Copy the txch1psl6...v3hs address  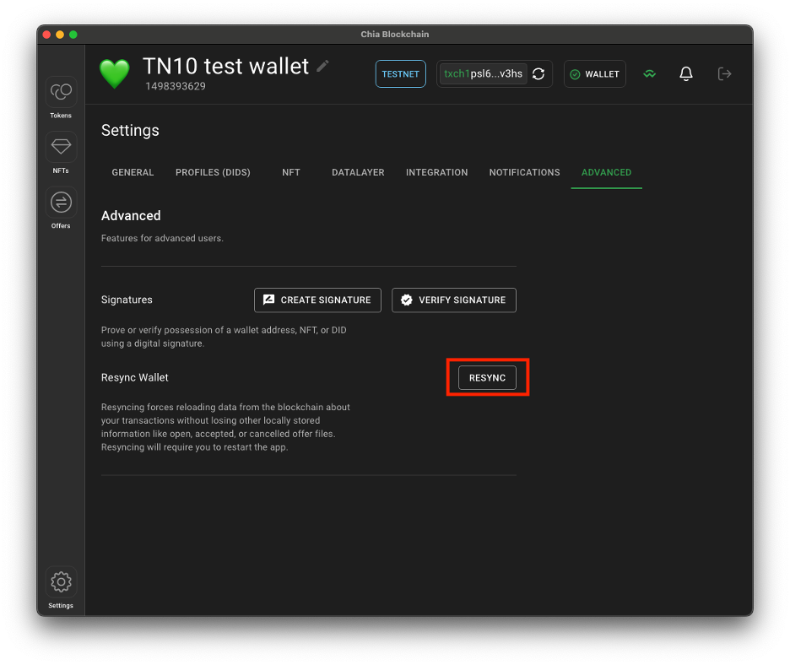(483, 73)
